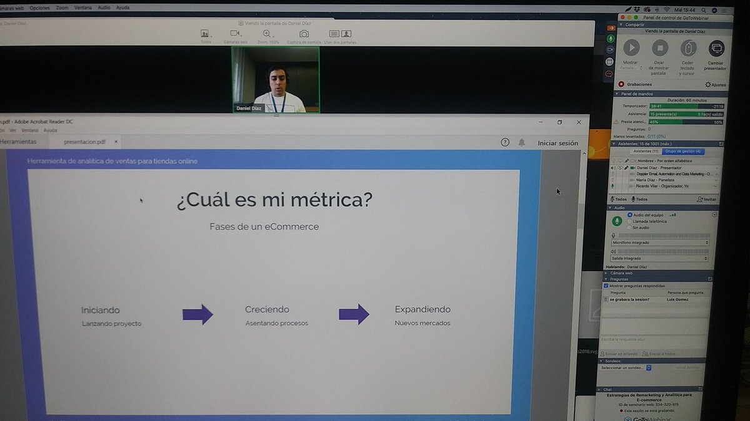This screenshot has height=421, width=750.
Task: Click Usar dos pantallas icon
Action: pyautogui.click(x=340, y=34)
